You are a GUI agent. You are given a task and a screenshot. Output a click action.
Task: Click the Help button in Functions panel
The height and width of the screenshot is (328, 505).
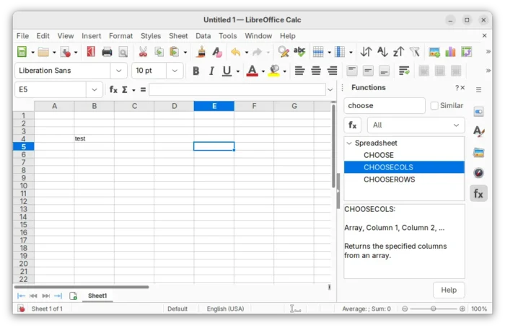pyautogui.click(x=449, y=290)
